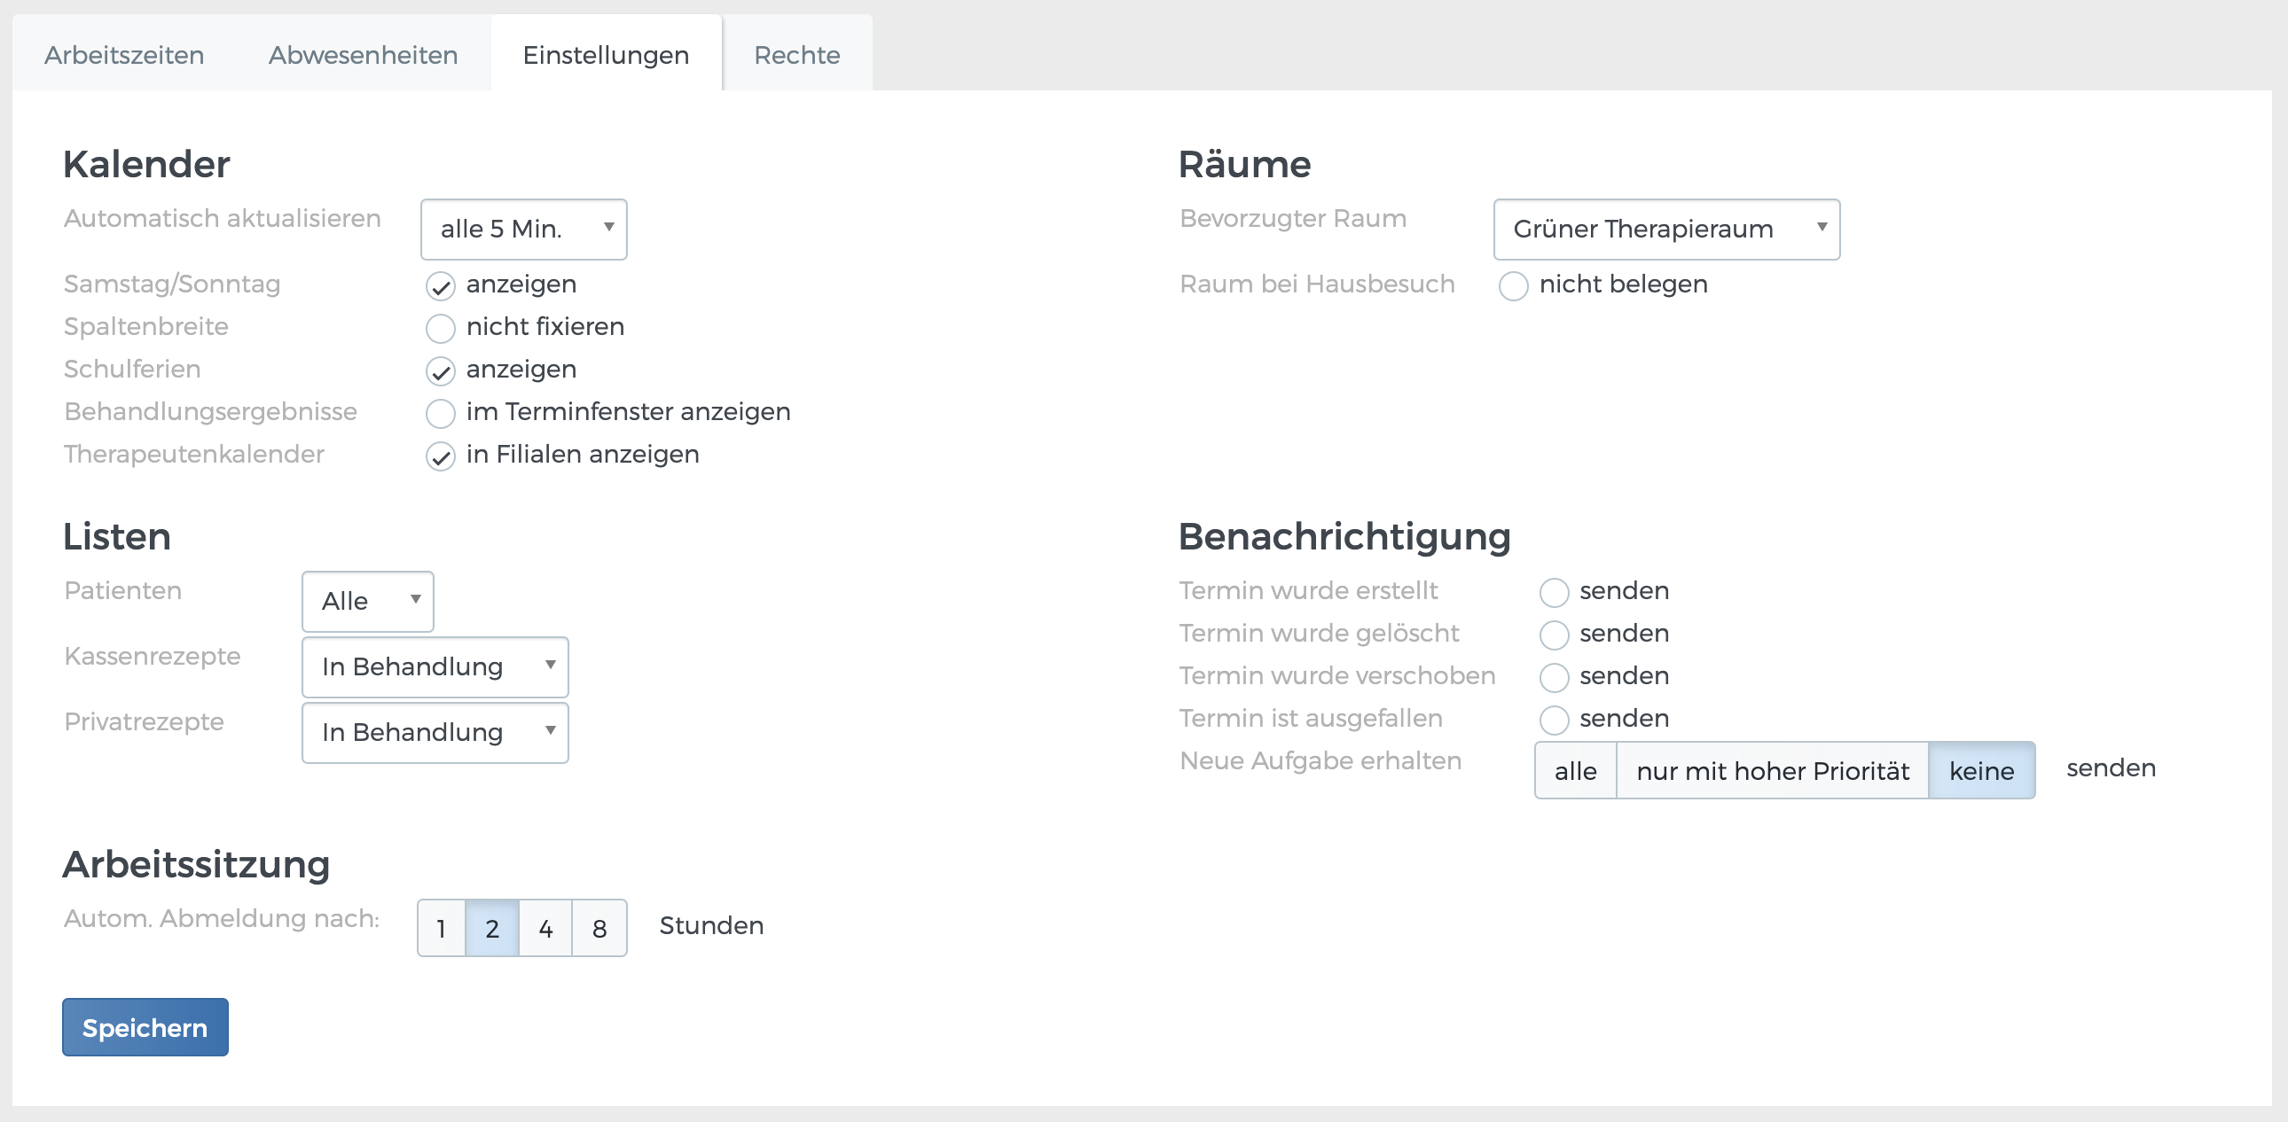Image resolution: width=2288 pixels, height=1122 pixels.
Task: Switch to the Arbeitszeiten tab
Action: (x=124, y=55)
